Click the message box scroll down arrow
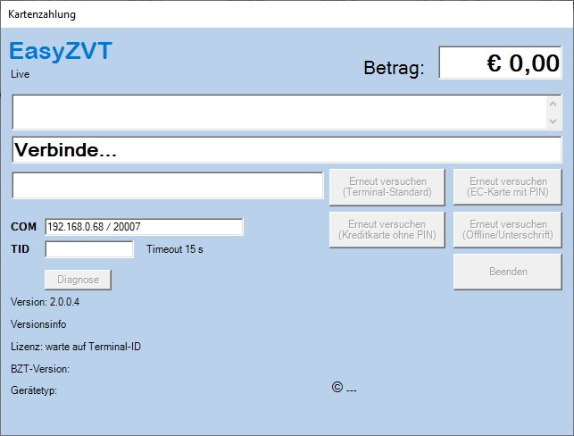This screenshot has width=574, height=436. pos(553,121)
